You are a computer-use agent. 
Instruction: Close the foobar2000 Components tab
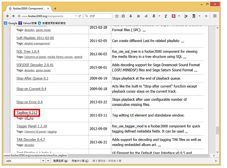click(48, 9)
